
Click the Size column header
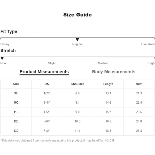click(x=16, y=84)
